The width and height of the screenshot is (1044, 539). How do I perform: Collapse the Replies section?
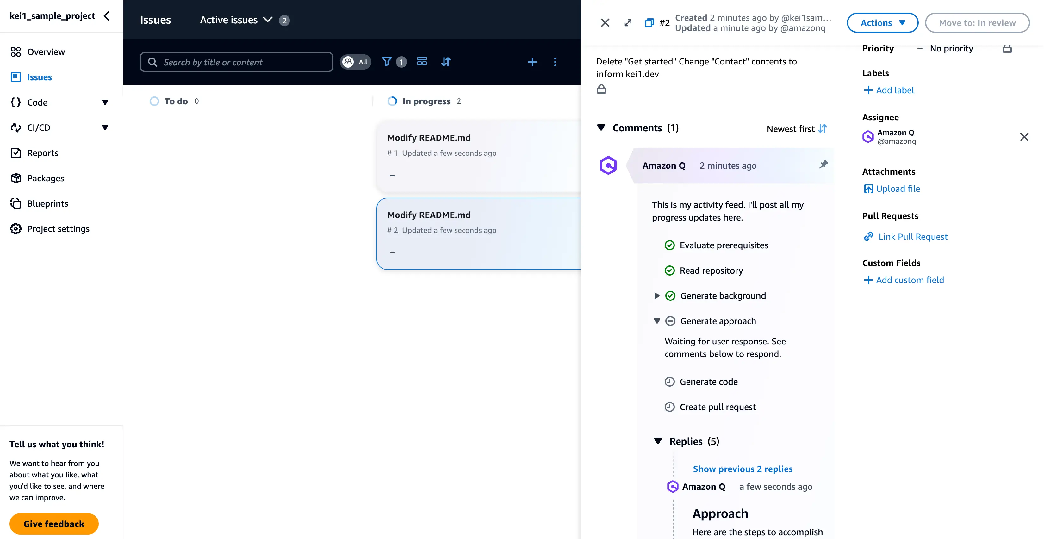coord(658,441)
